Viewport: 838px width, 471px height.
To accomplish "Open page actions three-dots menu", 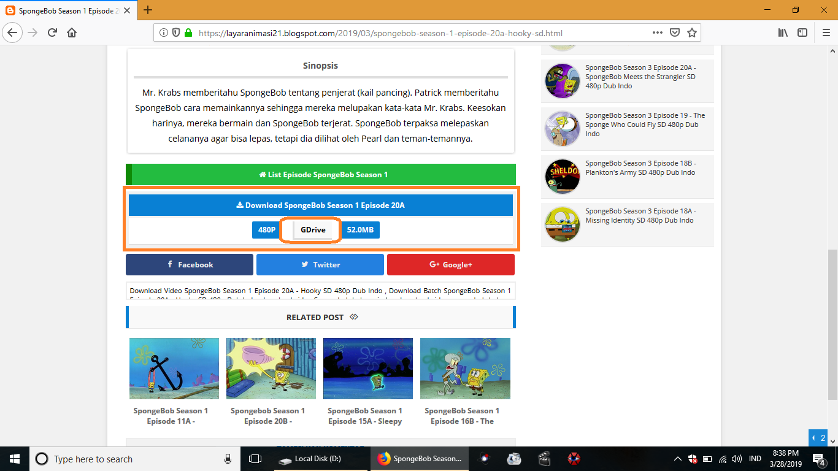I will pos(657,33).
